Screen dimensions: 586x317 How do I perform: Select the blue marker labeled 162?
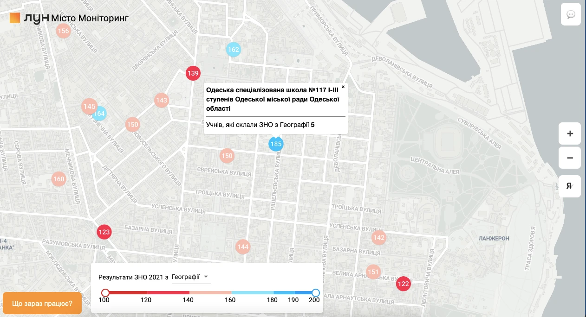pyautogui.click(x=233, y=50)
